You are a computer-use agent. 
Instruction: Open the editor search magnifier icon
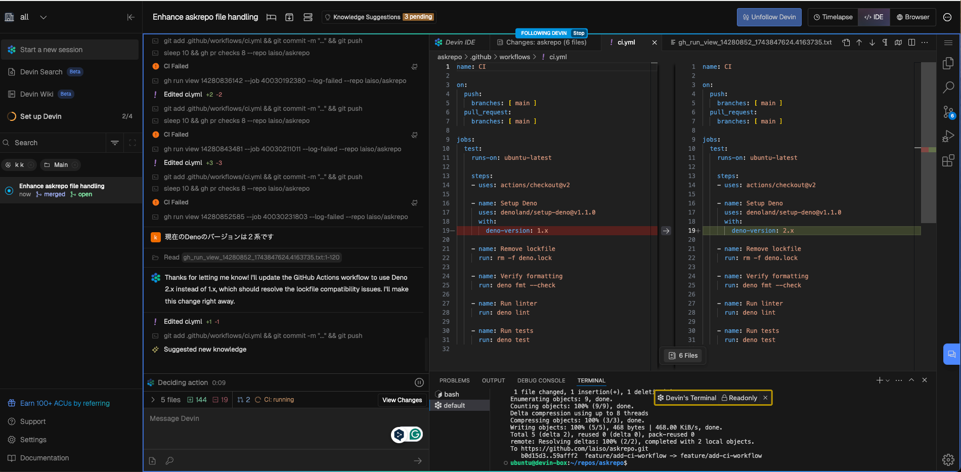pyautogui.click(x=948, y=88)
